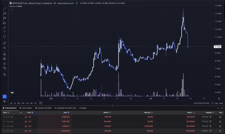This screenshot has height=134, width=225.
Task: Set chart range to 3m
Action: (23, 103)
